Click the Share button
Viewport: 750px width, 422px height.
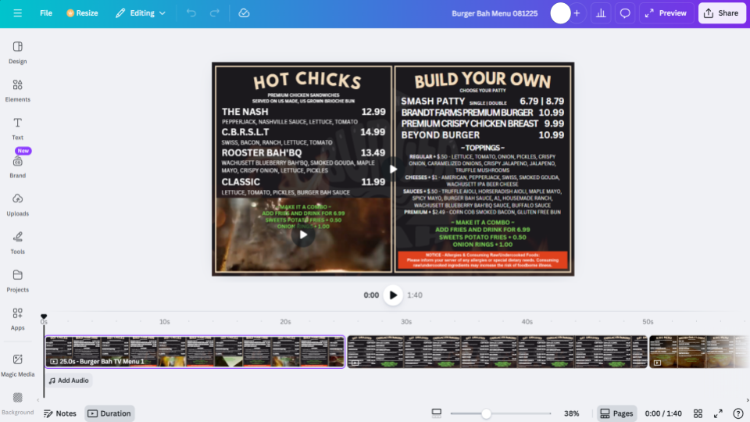point(721,13)
